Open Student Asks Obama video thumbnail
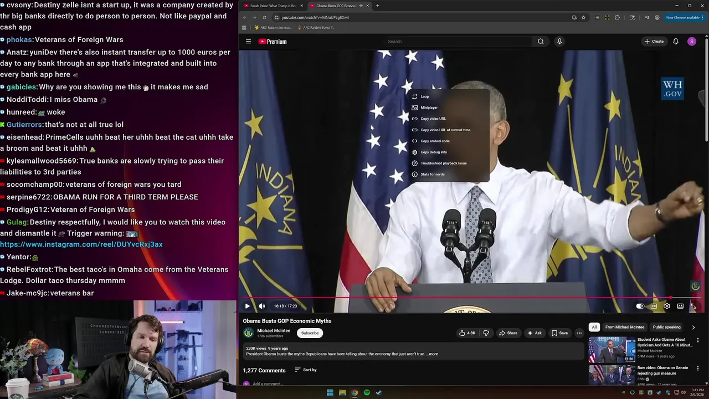This screenshot has width=709, height=399. coord(612,349)
